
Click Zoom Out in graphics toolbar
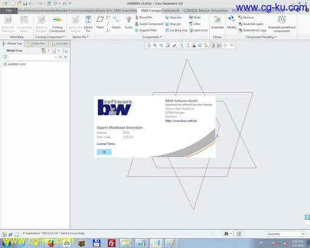[x=161, y=45]
